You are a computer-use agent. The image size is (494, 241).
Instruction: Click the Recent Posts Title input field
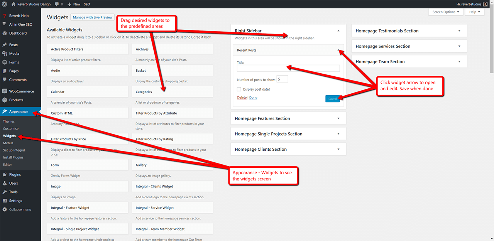coord(288,68)
